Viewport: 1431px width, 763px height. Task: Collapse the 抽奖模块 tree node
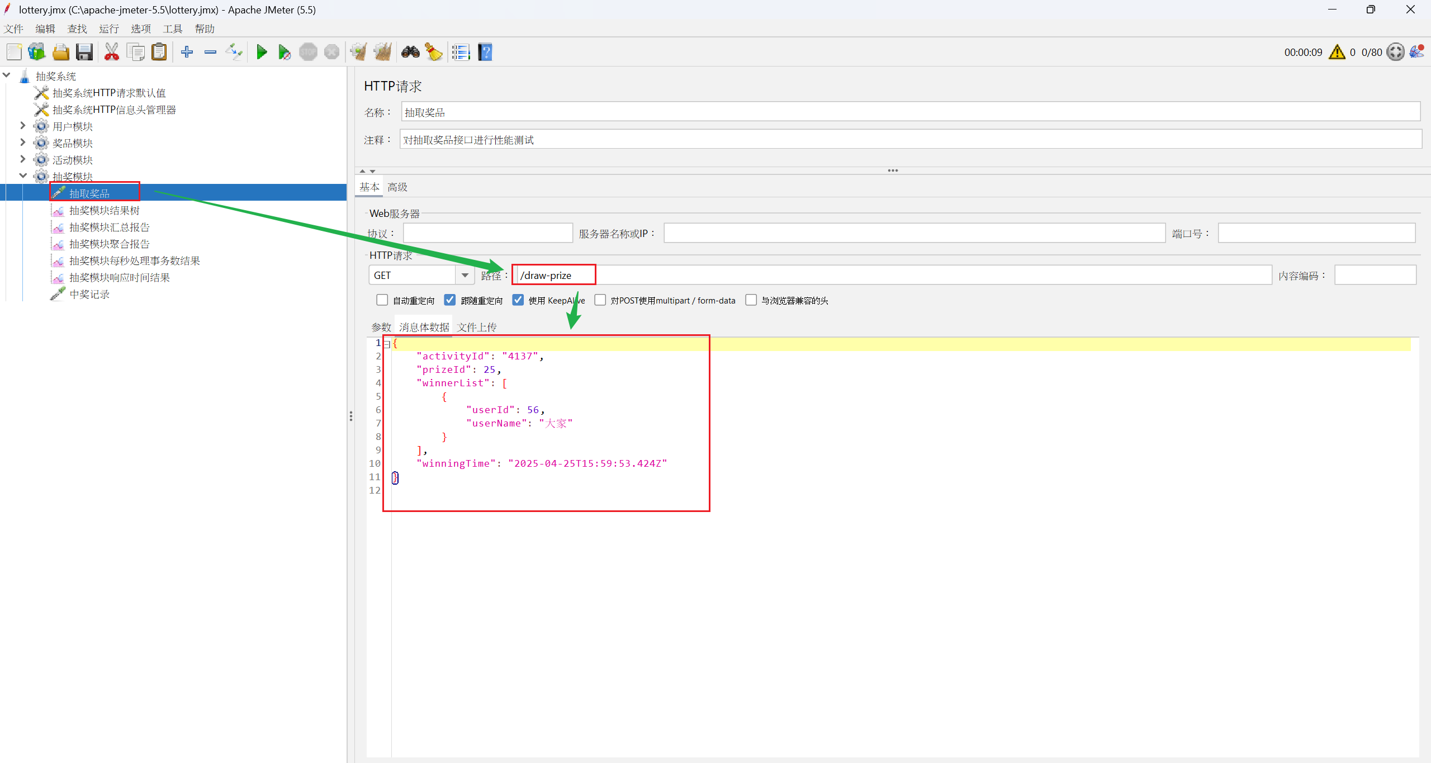click(x=23, y=176)
